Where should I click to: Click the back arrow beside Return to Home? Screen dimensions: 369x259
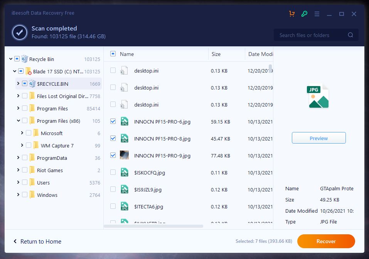15,242
